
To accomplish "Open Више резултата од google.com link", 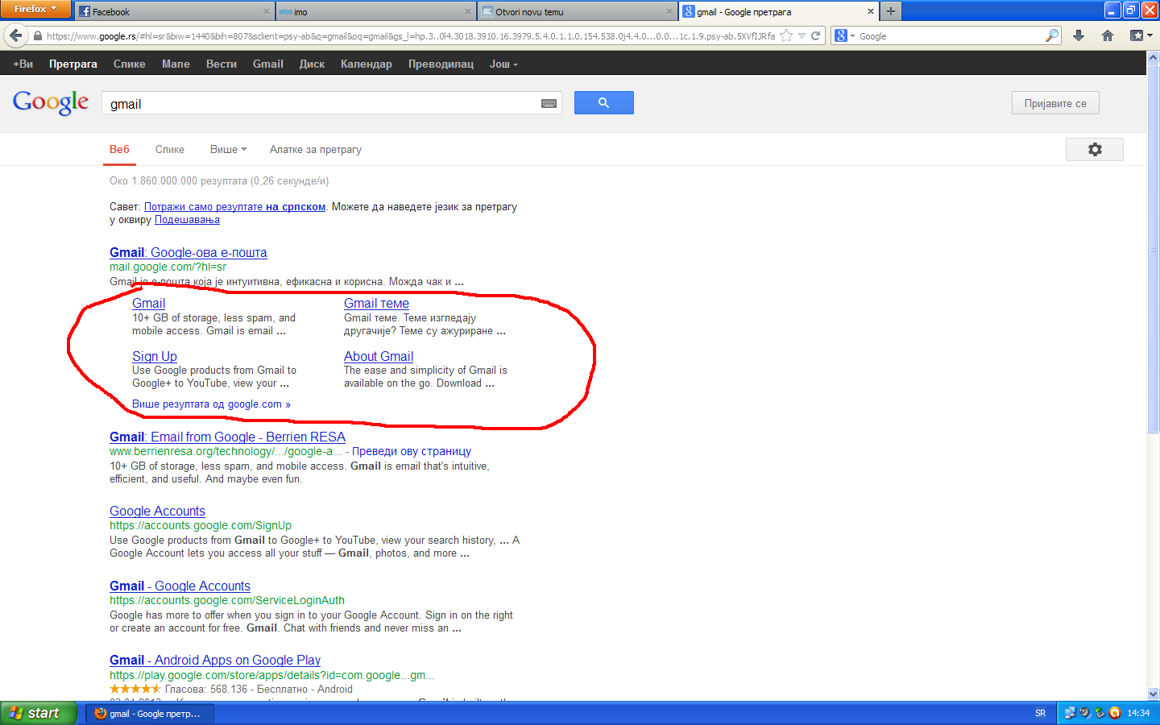I will point(211,404).
